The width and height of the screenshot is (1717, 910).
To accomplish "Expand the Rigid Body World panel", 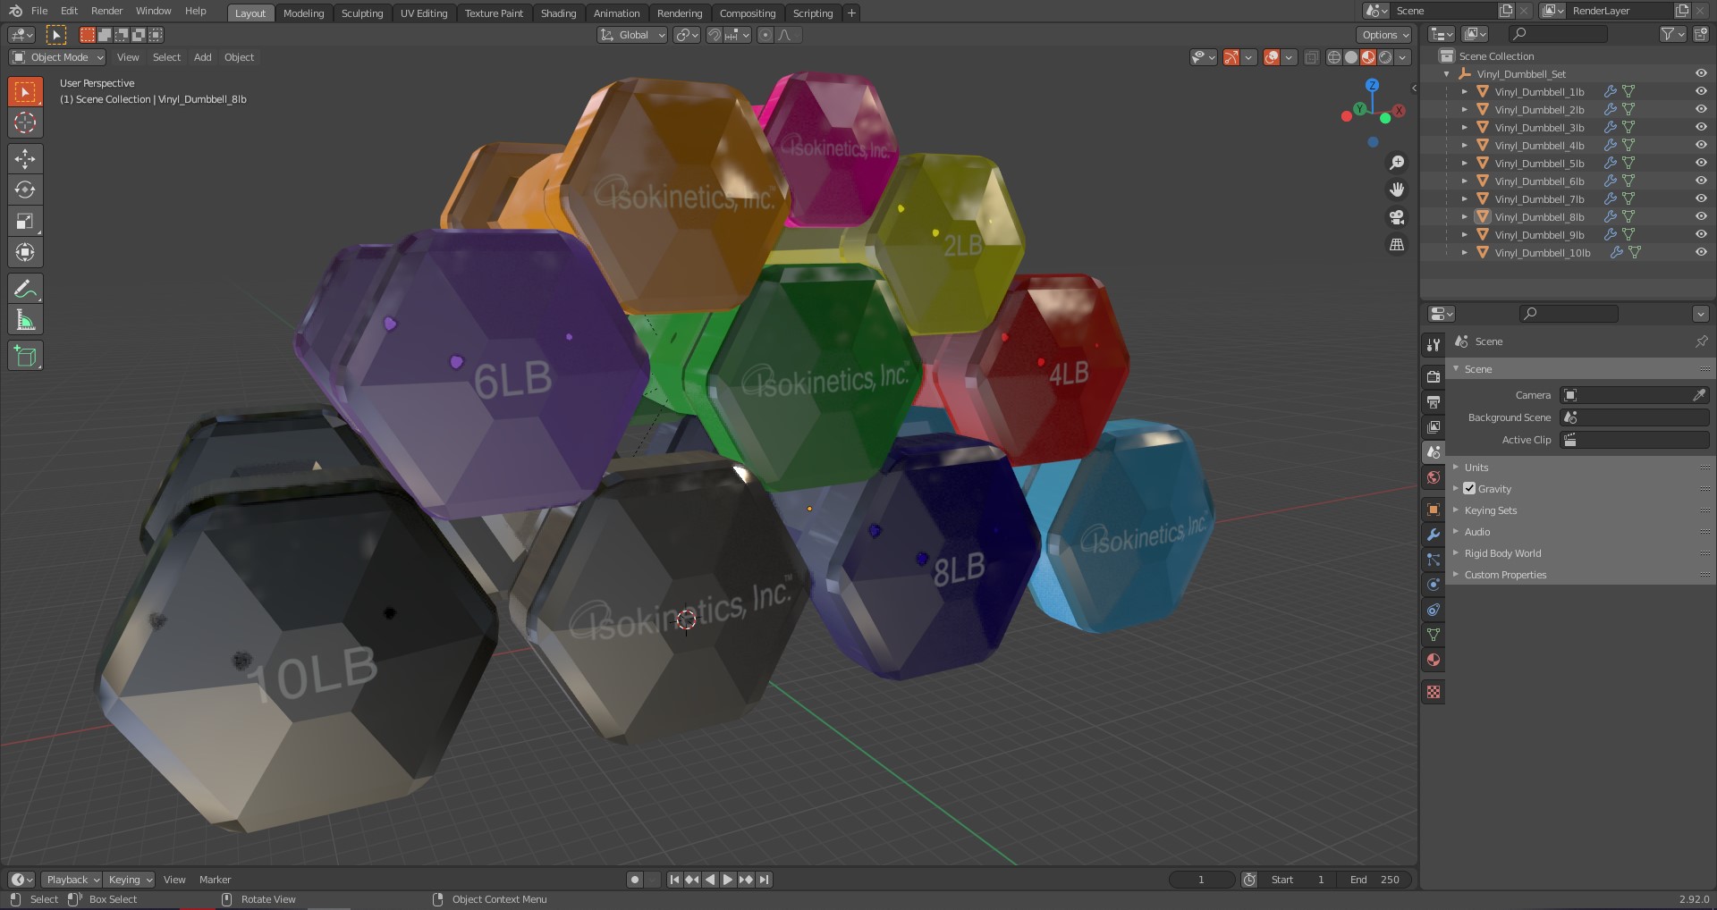I will [1502, 552].
